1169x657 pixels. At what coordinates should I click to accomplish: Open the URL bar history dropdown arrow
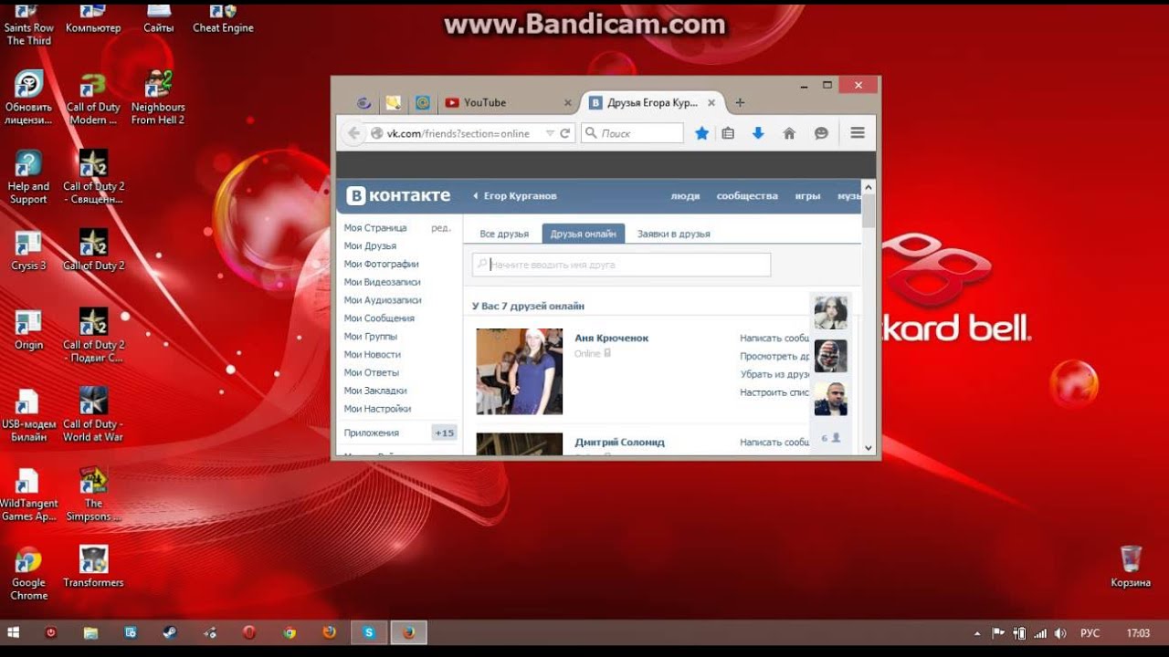point(550,133)
